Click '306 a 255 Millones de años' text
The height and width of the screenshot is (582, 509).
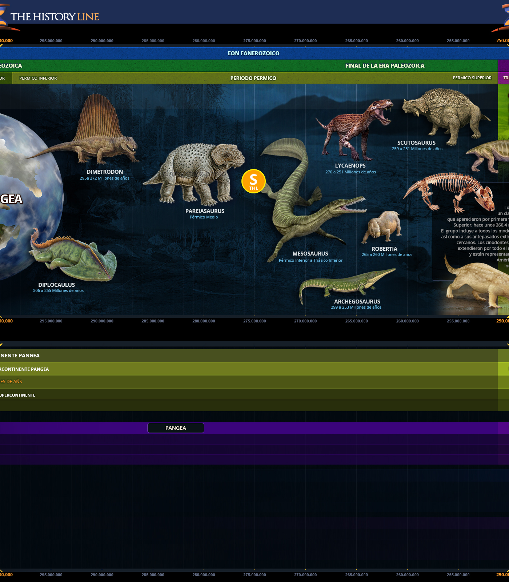[x=58, y=290]
